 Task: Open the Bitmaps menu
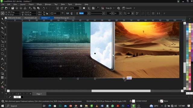coord(48,4)
